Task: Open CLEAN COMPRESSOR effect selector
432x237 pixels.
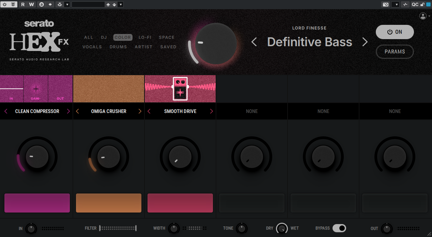Action: (x=37, y=111)
